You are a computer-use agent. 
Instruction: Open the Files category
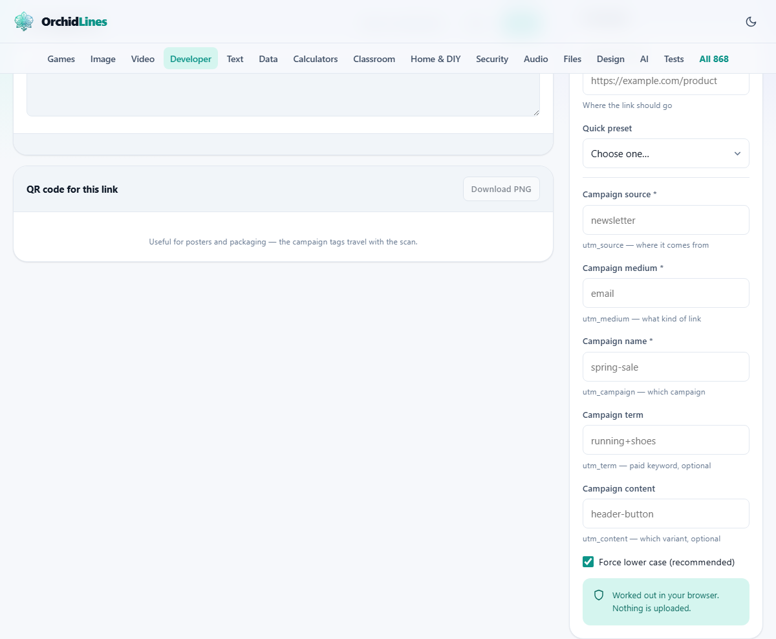(x=572, y=59)
